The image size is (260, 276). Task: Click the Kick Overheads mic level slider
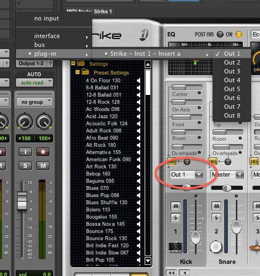coord(187,147)
